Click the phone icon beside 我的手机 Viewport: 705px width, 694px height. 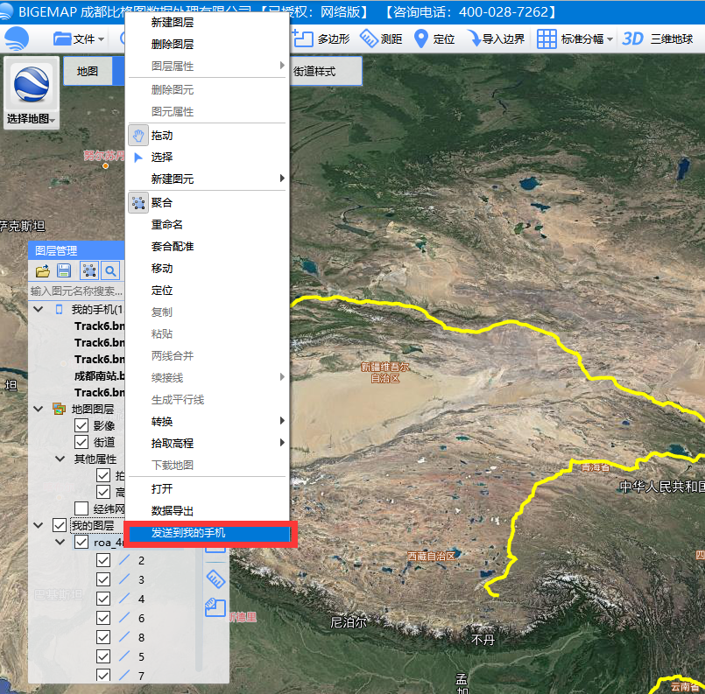pos(59,310)
